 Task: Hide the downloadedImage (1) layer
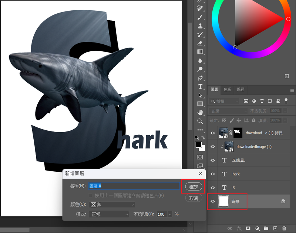pyautogui.click(x=213, y=147)
